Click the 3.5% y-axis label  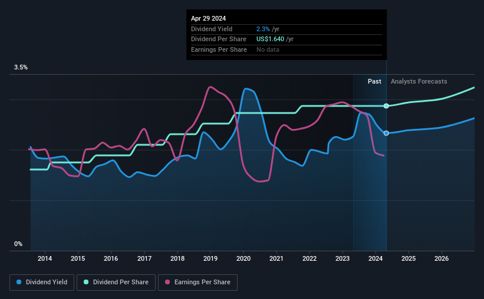[x=21, y=67]
